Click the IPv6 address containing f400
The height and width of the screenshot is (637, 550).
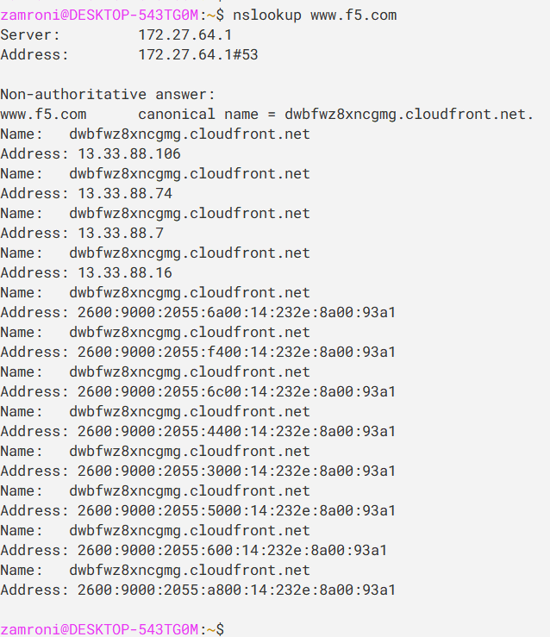[236, 353]
